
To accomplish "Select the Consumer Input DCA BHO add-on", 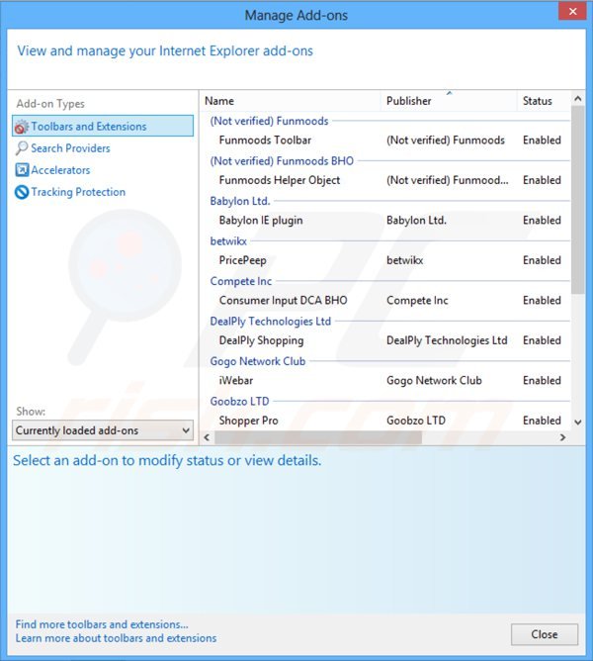I will click(385, 300).
